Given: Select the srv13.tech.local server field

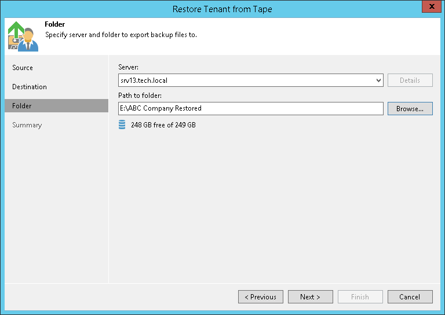Looking at the screenshot, I should [246, 80].
